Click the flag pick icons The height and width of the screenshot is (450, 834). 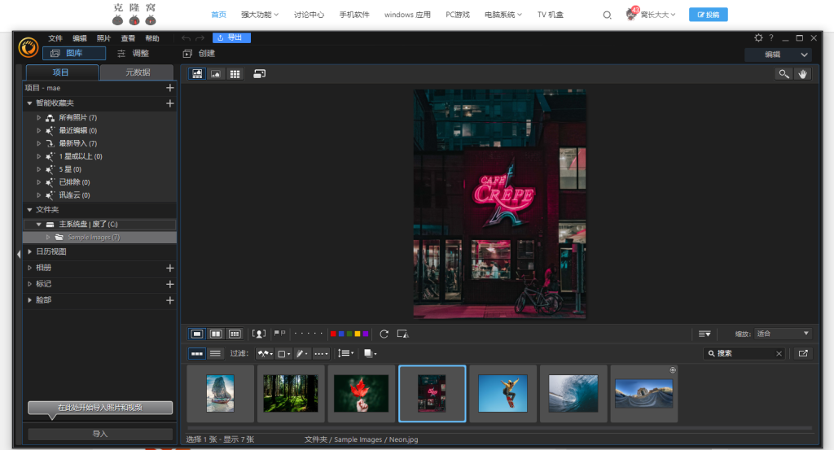point(280,334)
